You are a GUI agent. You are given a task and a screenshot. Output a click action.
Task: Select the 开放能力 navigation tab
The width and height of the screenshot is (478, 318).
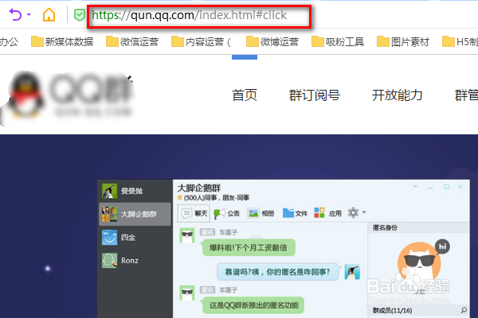tap(397, 95)
